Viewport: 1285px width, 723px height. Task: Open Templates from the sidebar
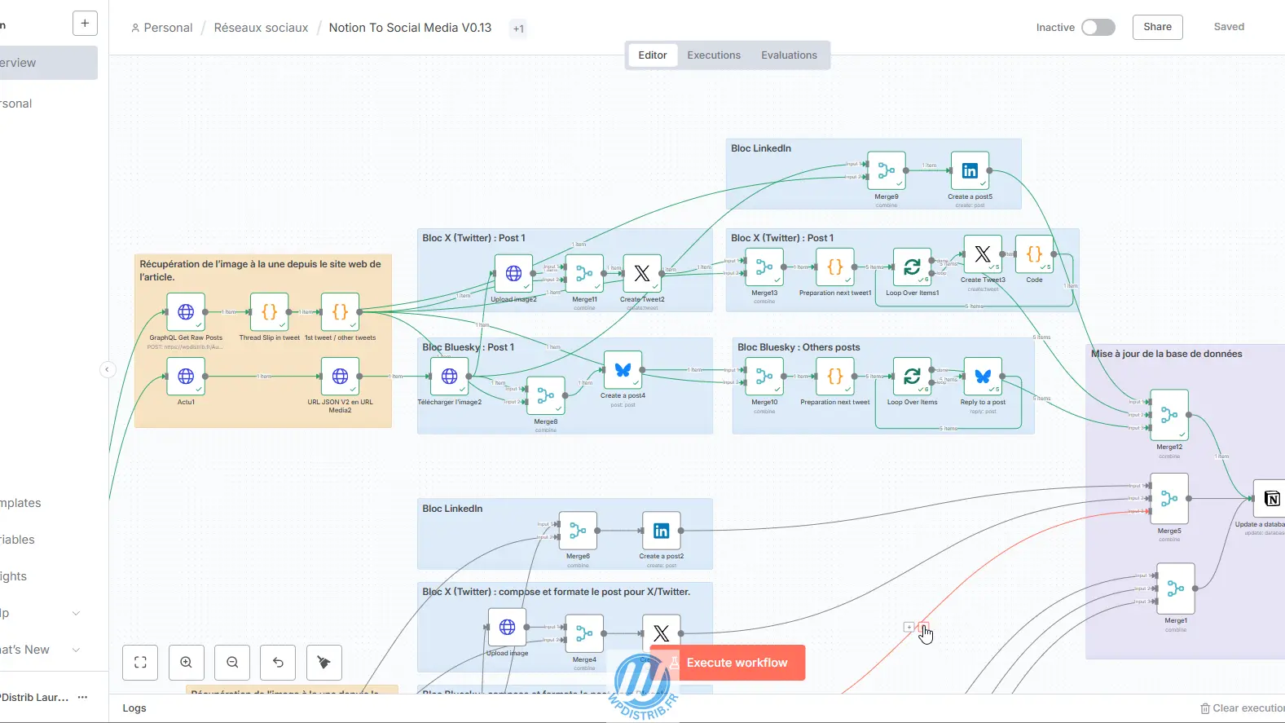click(x=49, y=503)
